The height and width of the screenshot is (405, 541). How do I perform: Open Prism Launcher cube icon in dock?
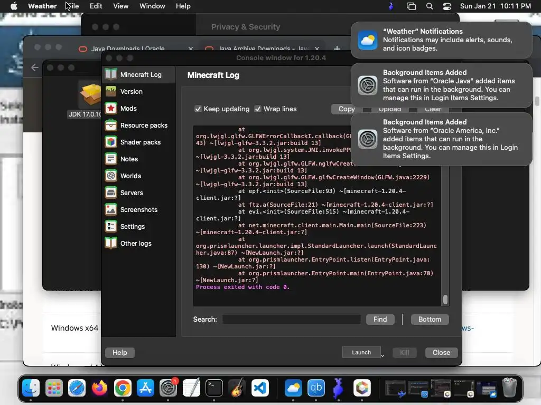point(362,388)
